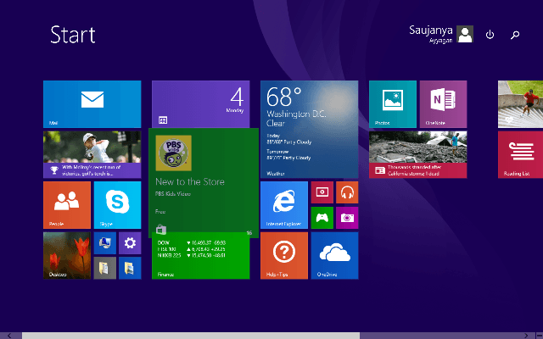Image resolution: width=543 pixels, height=339 pixels.
Task: Open the Mail tile
Action: [x=92, y=104]
